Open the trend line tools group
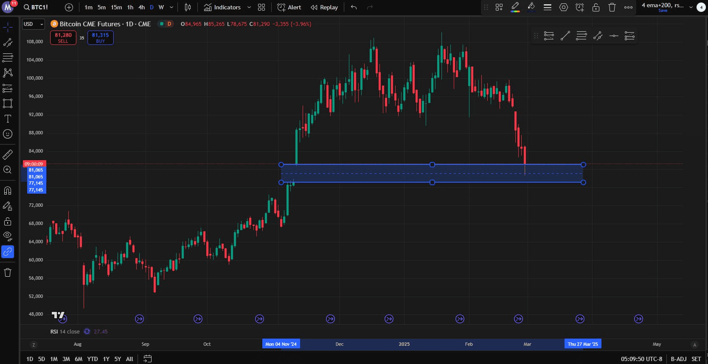This screenshot has height=364, width=708. [8, 42]
